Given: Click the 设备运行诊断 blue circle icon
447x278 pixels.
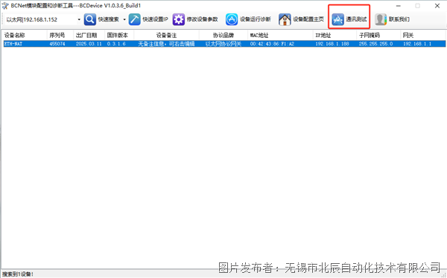Looking at the screenshot, I should coord(232,19).
